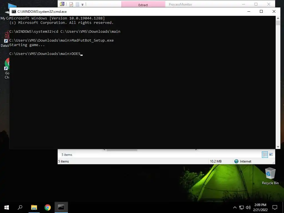284x213 pixels.
Task: Click the ProcessMonitor window title text
Action: click(x=180, y=4)
